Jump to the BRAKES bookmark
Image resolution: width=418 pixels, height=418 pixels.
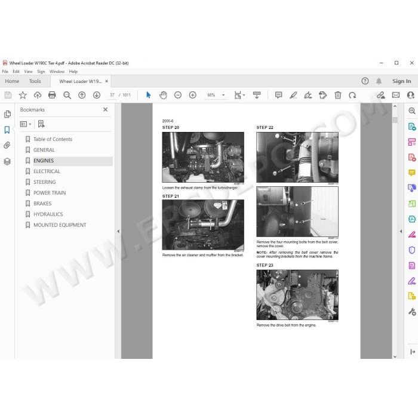point(42,204)
